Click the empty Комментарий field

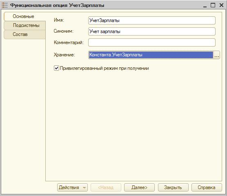[x=152, y=42]
